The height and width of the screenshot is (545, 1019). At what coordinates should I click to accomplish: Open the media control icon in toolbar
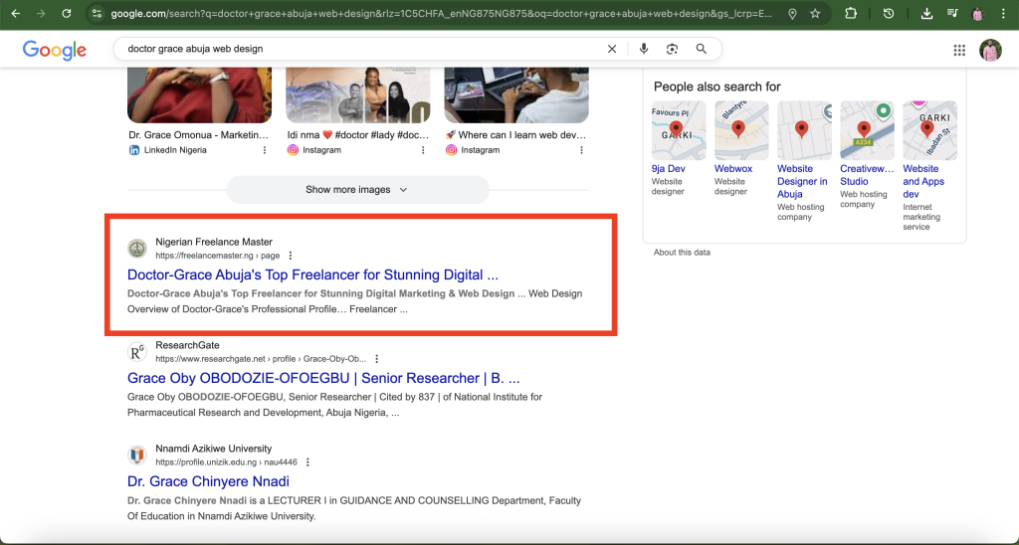[952, 14]
